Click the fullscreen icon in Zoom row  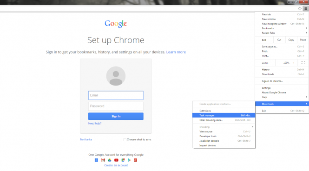pyautogui.click(x=303, y=63)
